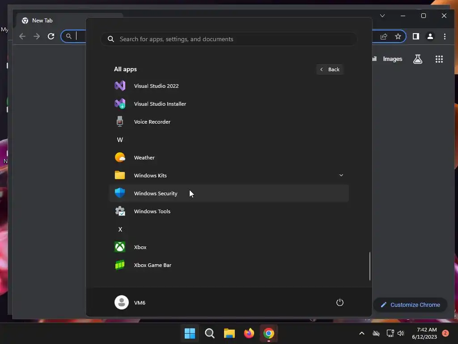The width and height of the screenshot is (458, 344).
Task: Click the Start menu search field
Action: point(229,39)
